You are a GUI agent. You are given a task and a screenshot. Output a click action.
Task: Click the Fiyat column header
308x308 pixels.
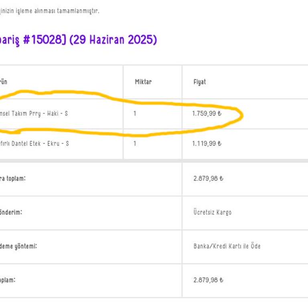click(199, 82)
